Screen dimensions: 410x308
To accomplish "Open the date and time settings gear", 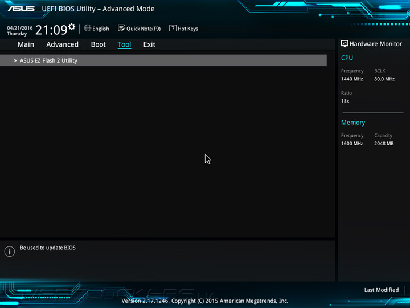I will click(72, 26).
